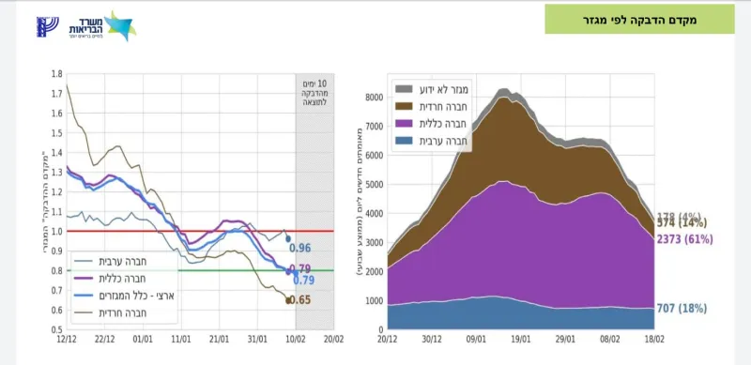Click the 11/01 date on the line chart axis

tap(181, 340)
